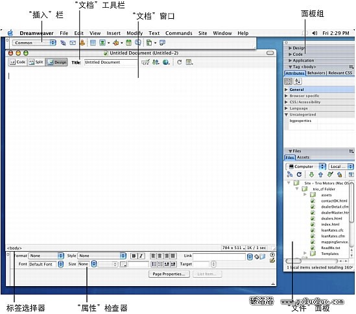Toggle Italic in Property inspector
Viewport: 356px width, 314px height.
tap(141, 256)
